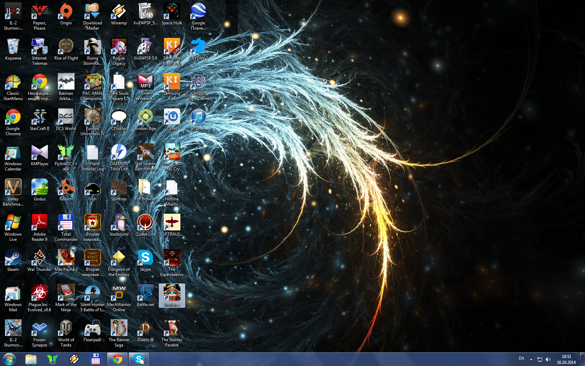This screenshot has width=585, height=366.
Task: Select the Godus desktop icon
Action: click(x=39, y=190)
